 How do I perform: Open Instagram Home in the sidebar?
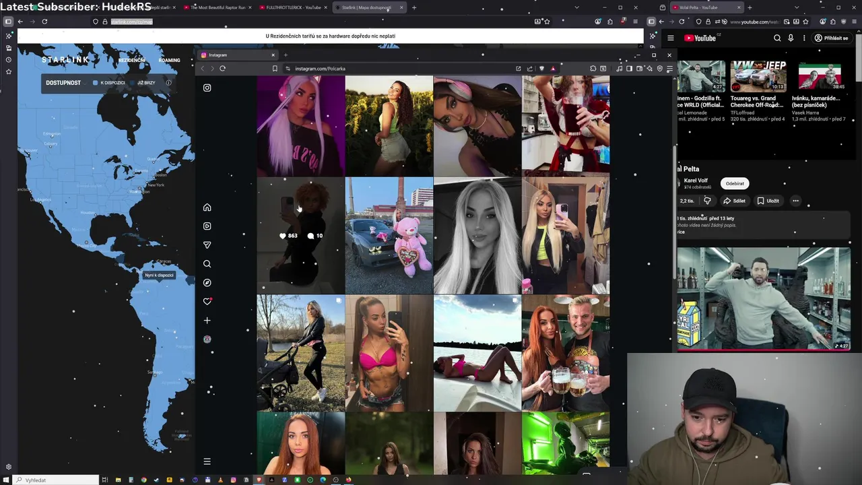point(207,207)
